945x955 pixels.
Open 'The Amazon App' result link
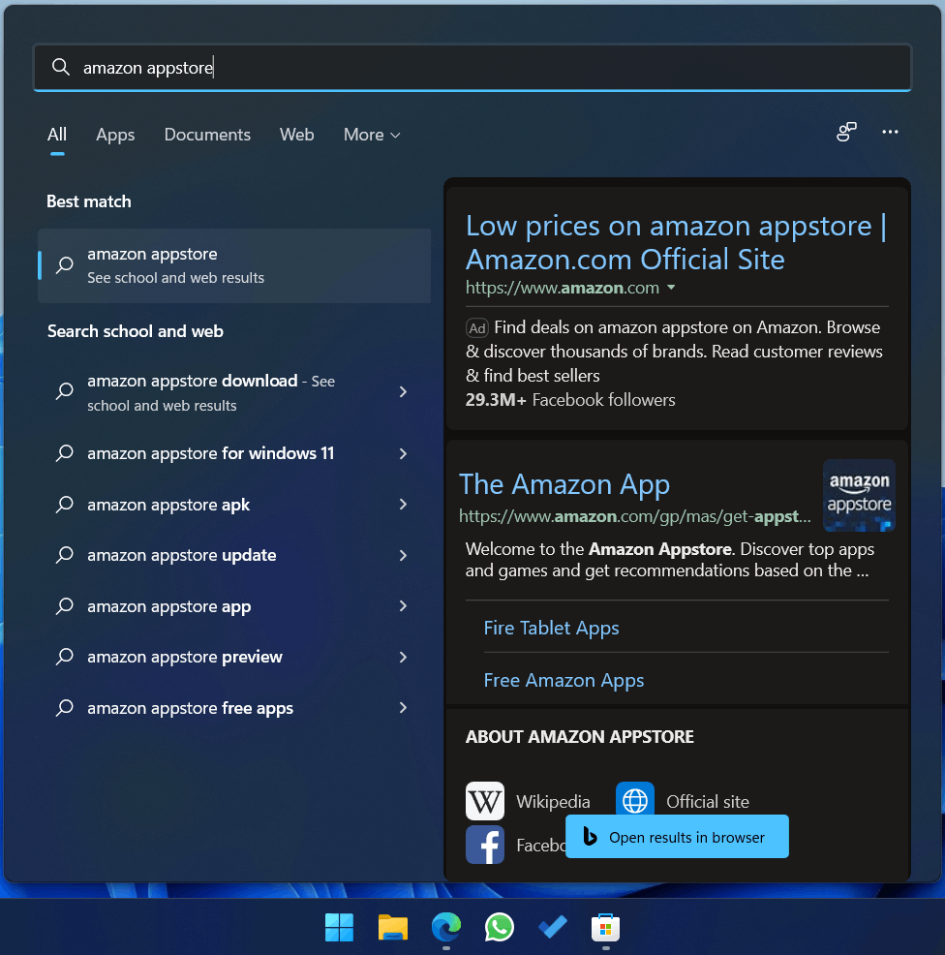[x=564, y=485]
